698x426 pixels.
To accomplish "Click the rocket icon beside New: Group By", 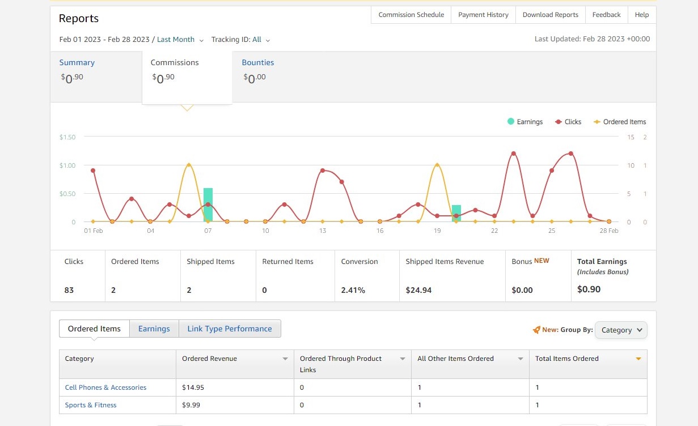I will pos(536,330).
